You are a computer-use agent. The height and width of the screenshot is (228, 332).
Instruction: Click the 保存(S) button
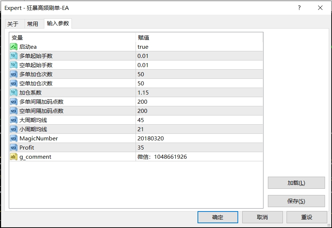coord(296,201)
